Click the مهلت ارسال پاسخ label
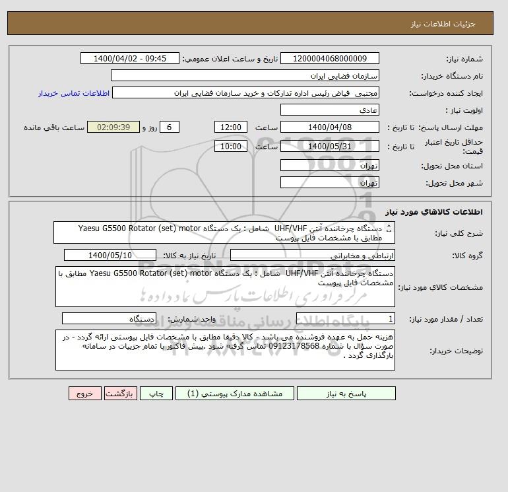The width and height of the screenshot is (508, 492). (x=451, y=127)
